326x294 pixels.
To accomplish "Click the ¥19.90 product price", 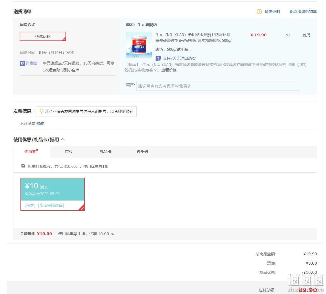I will click(258, 35).
